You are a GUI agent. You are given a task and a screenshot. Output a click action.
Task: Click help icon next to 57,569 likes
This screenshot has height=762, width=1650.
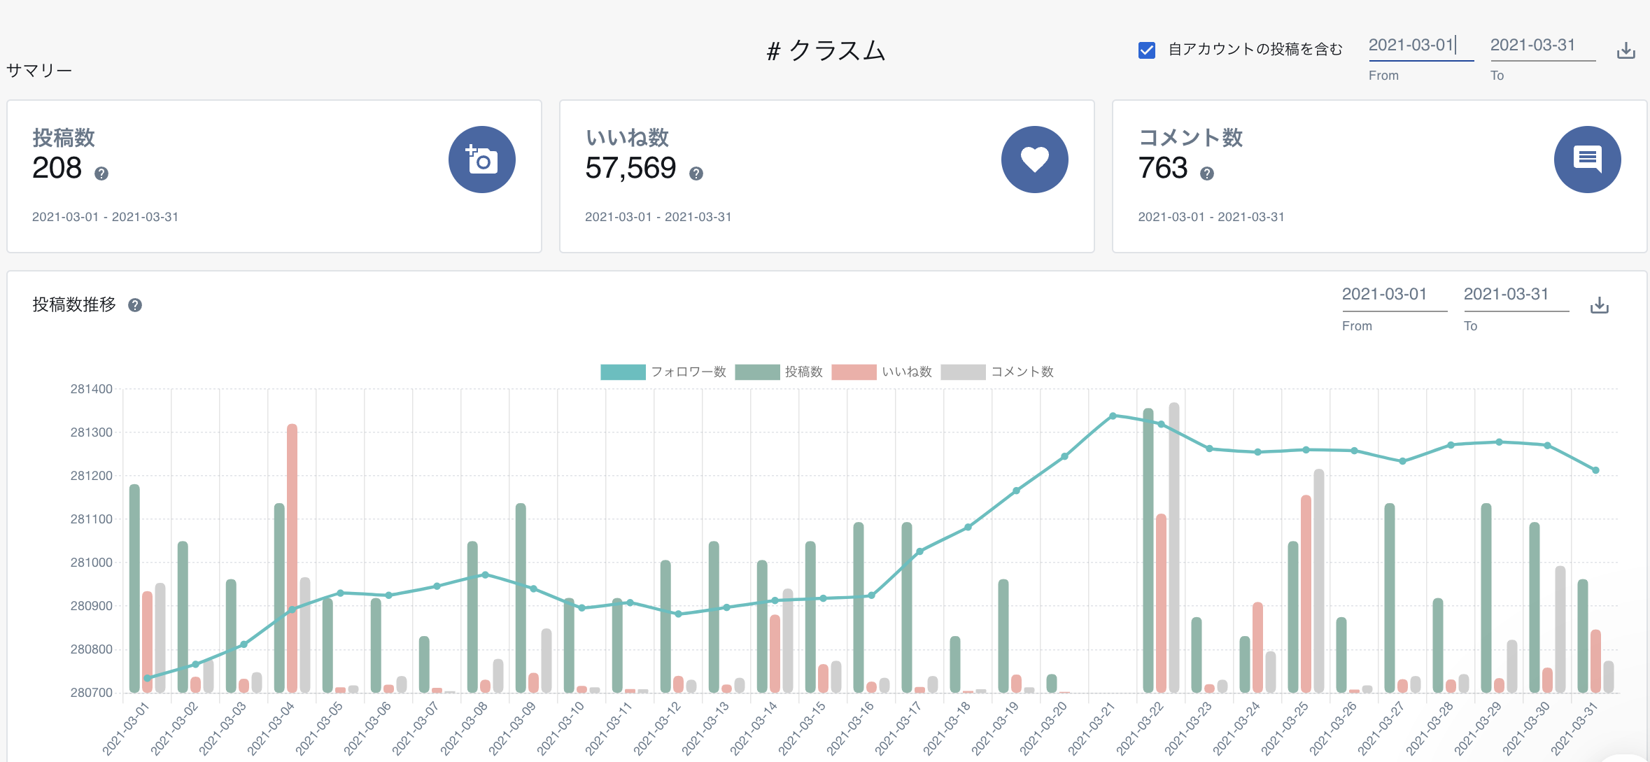coord(696,174)
